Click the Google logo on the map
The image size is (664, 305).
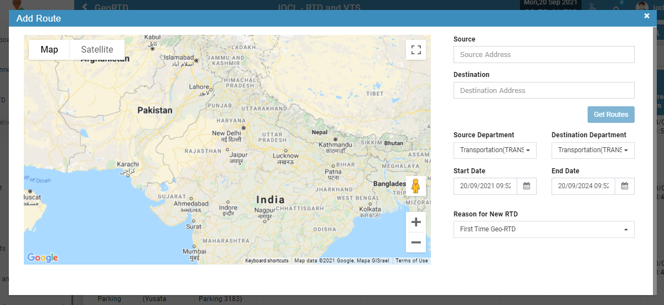click(x=42, y=257)
